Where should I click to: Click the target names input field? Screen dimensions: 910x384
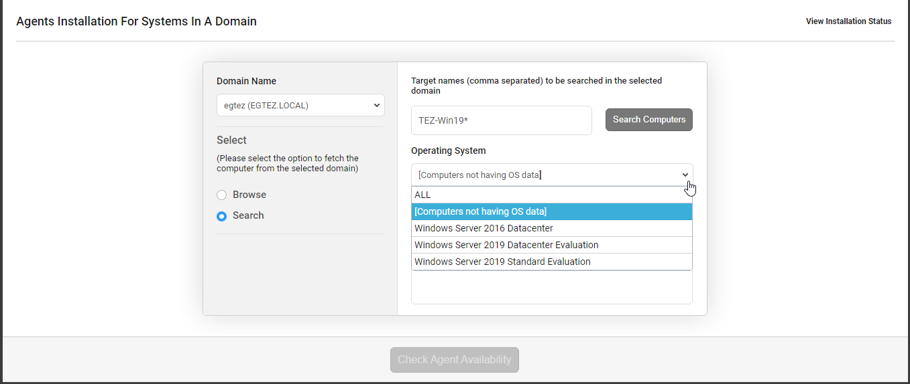click(502, 120)
